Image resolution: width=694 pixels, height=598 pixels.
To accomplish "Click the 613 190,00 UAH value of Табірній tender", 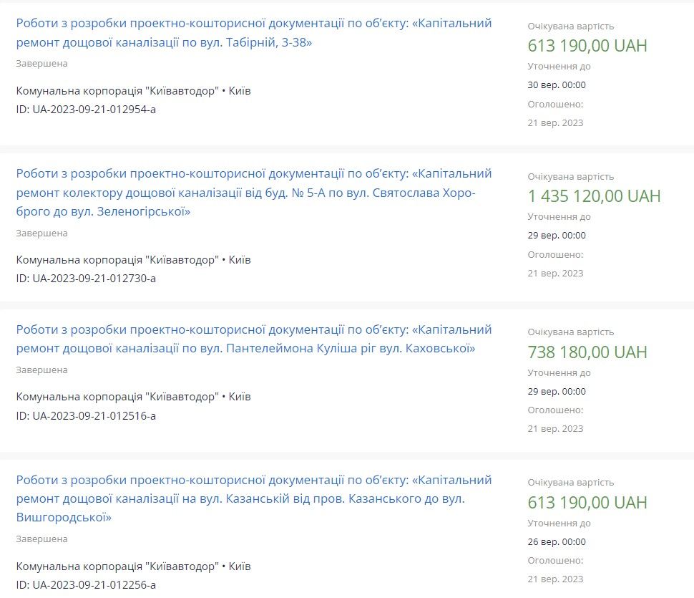I will click(587, 46).
